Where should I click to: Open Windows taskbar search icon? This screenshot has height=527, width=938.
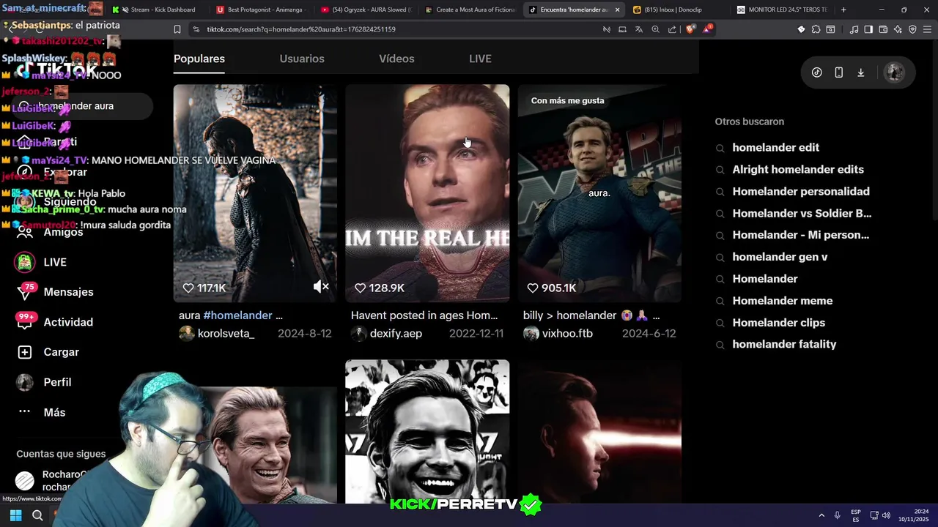coord(37,515)
